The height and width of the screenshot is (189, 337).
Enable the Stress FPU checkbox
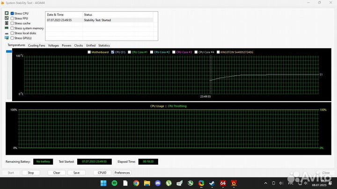12,18
